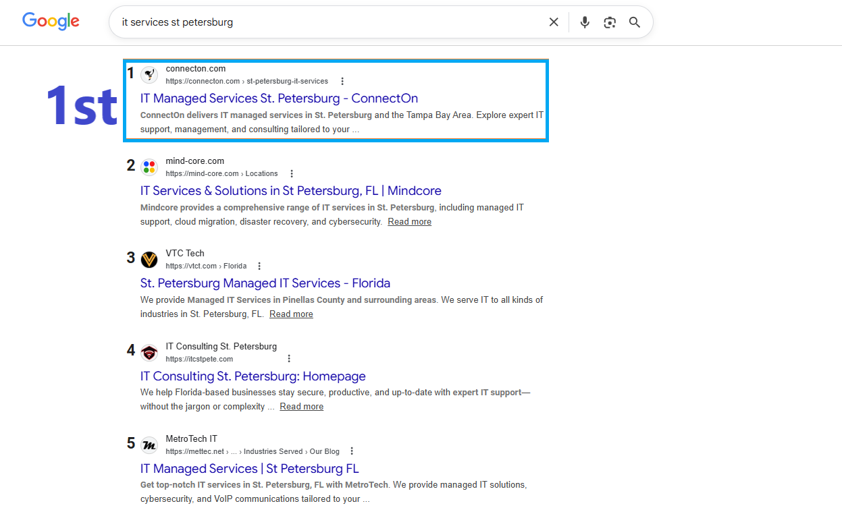Click the mind-core.com colorful favicon
The height and width of the screenshot is (514, 842).
tap(149, 167)
